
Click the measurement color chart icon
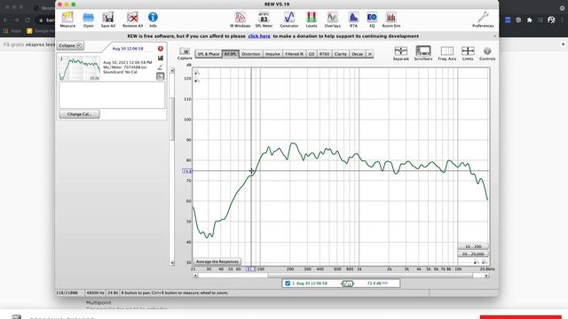click(161, 58)
